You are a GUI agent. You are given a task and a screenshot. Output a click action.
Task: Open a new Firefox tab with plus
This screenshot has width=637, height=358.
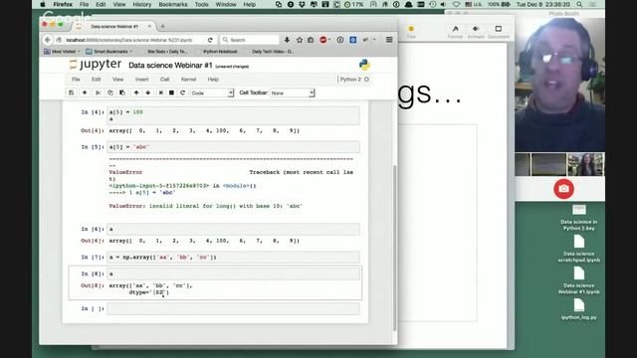point(162,27)
